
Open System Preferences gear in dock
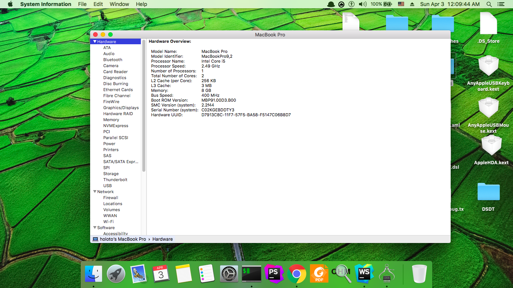click(229, 274)
